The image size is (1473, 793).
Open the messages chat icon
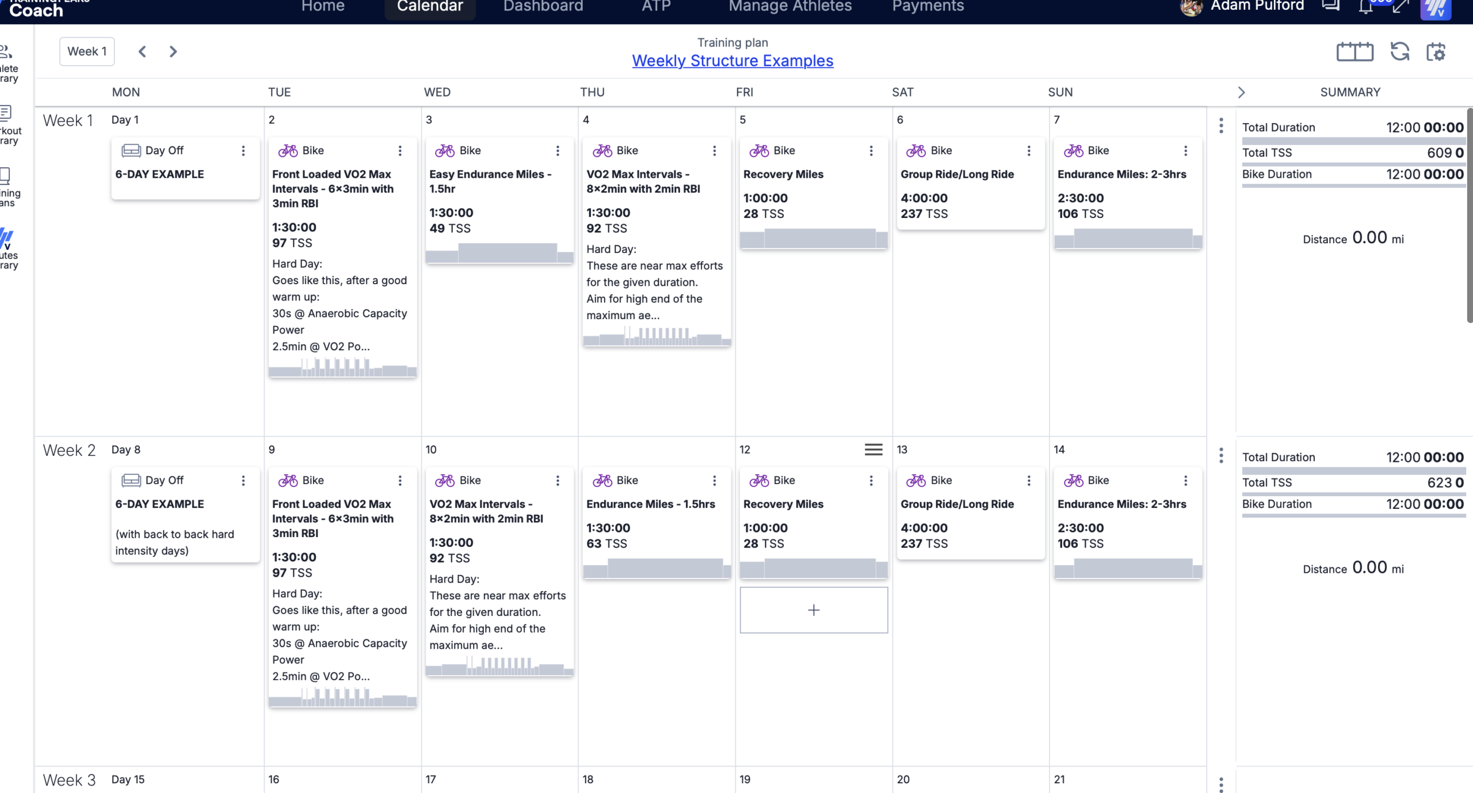1331,6
